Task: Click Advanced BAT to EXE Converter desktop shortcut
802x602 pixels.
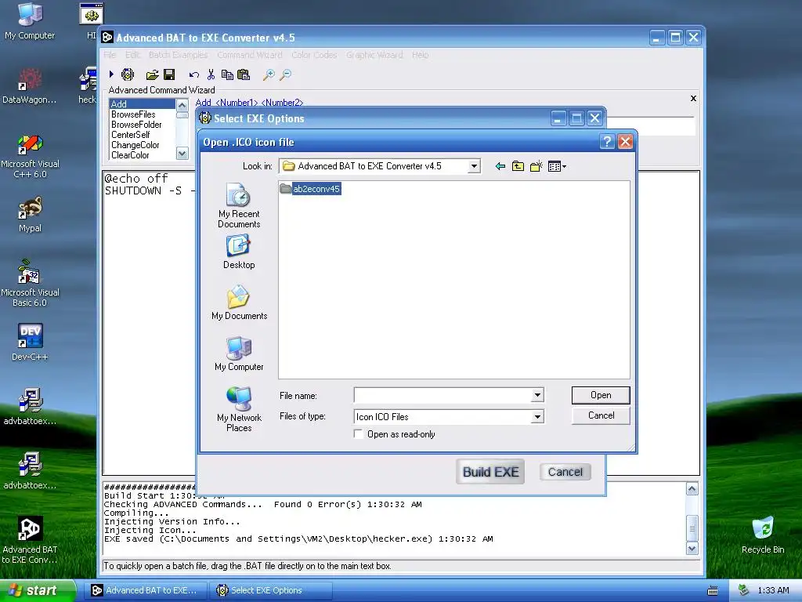Action: tap(30, 540)
